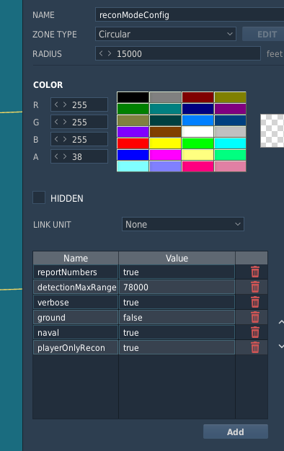Image resolution: width=284 pixels, height=451 pixels.
Task: Edit the ground name cell
Action: click(76, 317)
